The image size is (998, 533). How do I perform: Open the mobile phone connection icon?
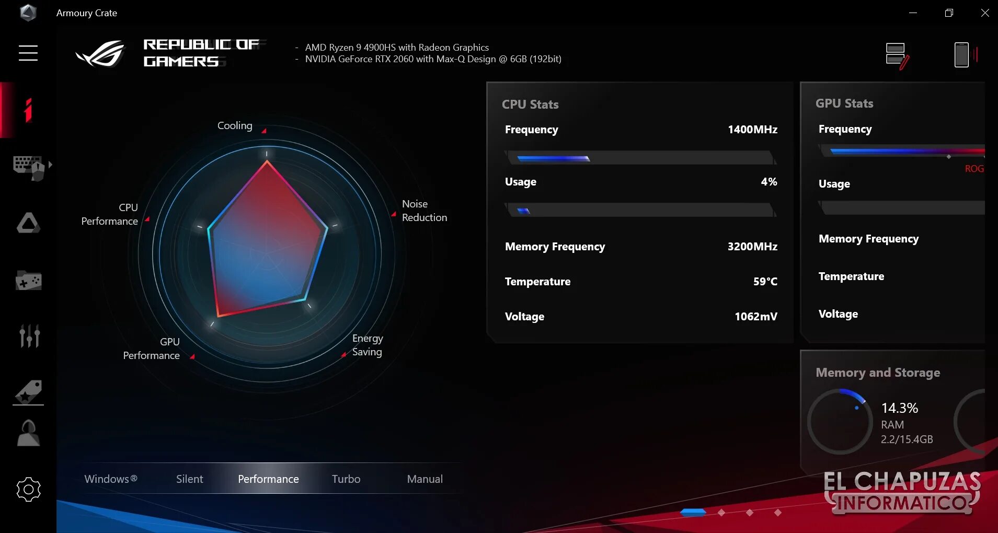(966, 54)
